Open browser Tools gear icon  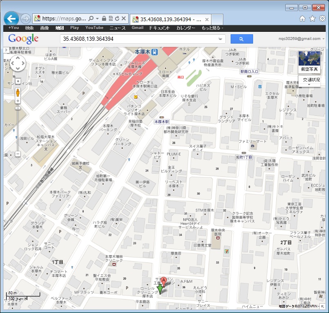click(x=322, y=18)
